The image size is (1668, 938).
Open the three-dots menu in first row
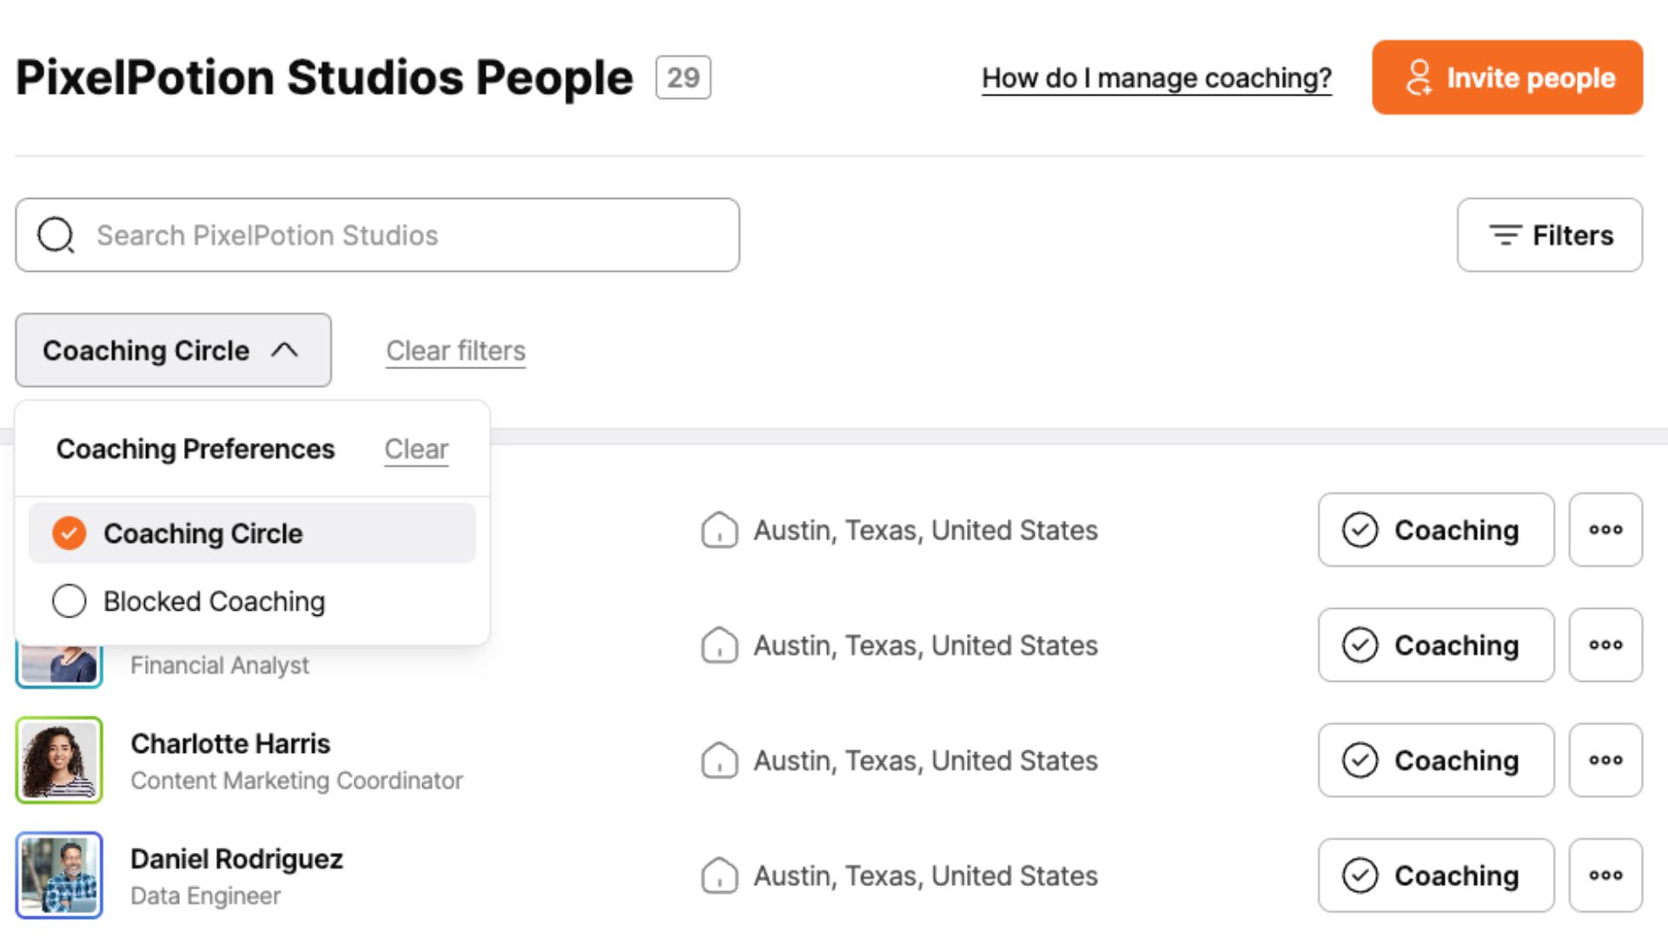pos(1605,530)
